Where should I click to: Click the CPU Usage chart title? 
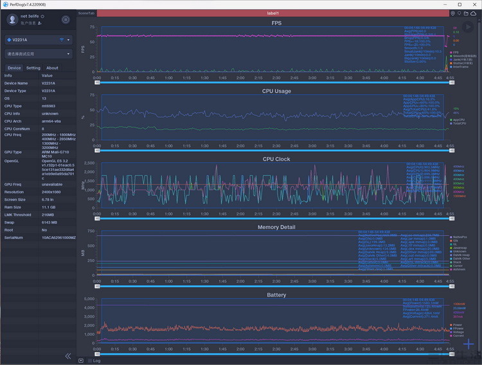pos(276,91)
